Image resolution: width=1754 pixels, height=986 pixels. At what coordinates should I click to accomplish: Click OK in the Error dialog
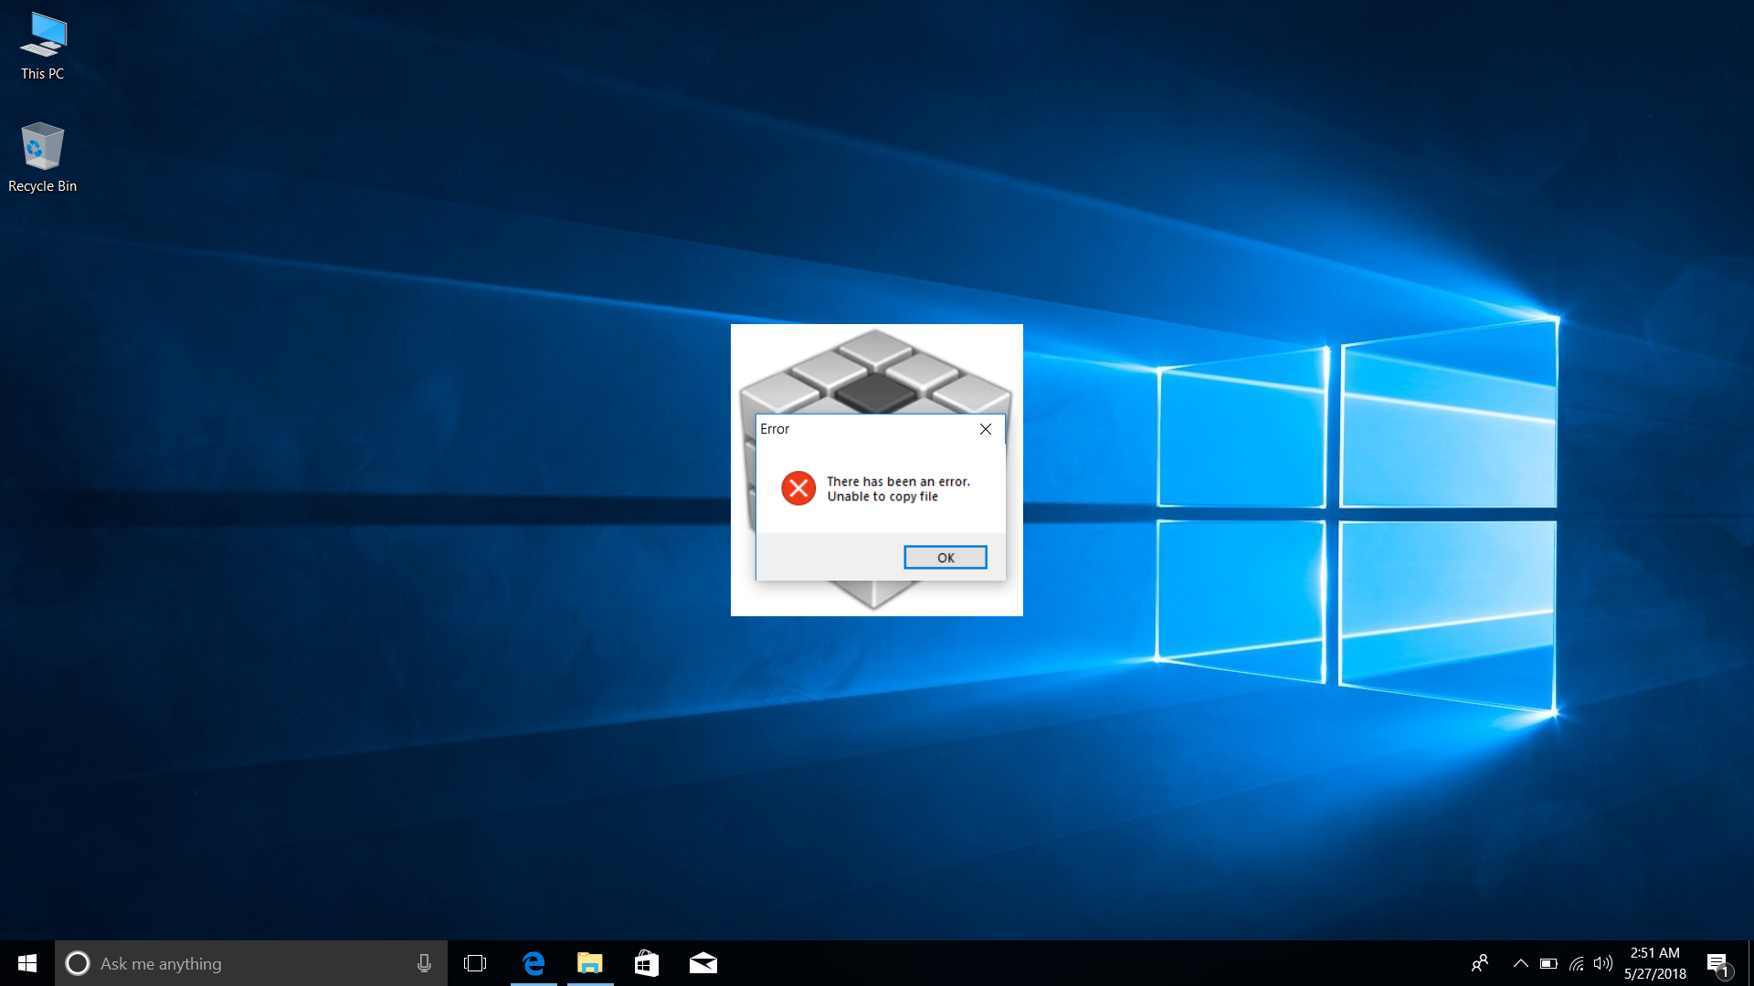coord(945,557)
